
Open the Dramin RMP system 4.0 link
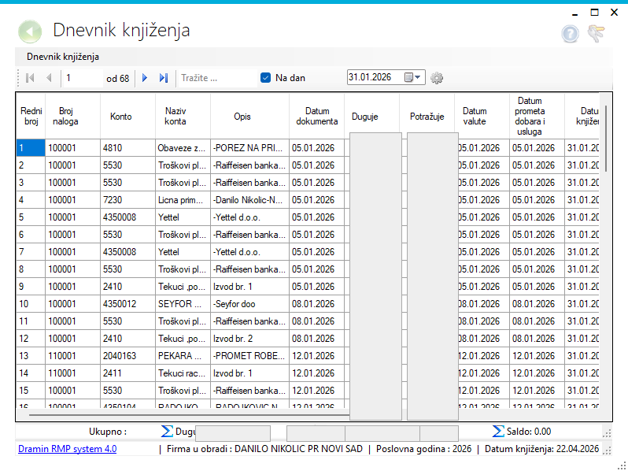tap(68, 448)
